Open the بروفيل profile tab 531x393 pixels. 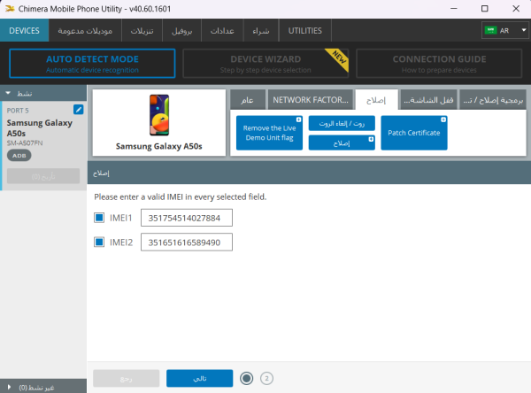(x=181, y=30)
